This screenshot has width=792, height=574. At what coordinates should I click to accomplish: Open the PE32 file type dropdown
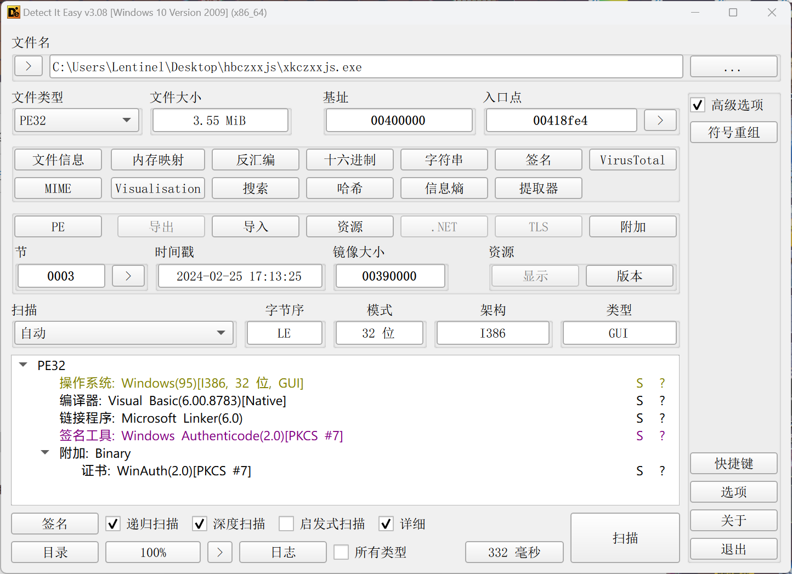(76, 120)
